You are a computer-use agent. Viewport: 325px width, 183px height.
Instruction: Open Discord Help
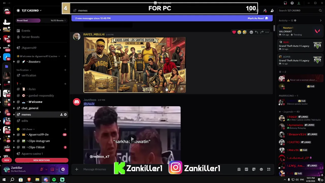point(292,3)
